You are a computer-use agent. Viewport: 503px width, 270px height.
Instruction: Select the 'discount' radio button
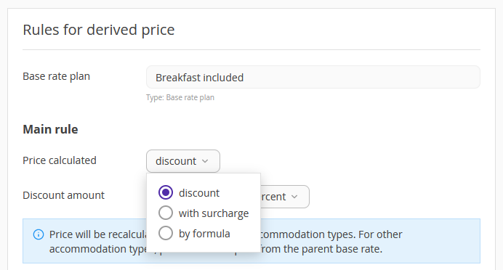click(166, 192)
